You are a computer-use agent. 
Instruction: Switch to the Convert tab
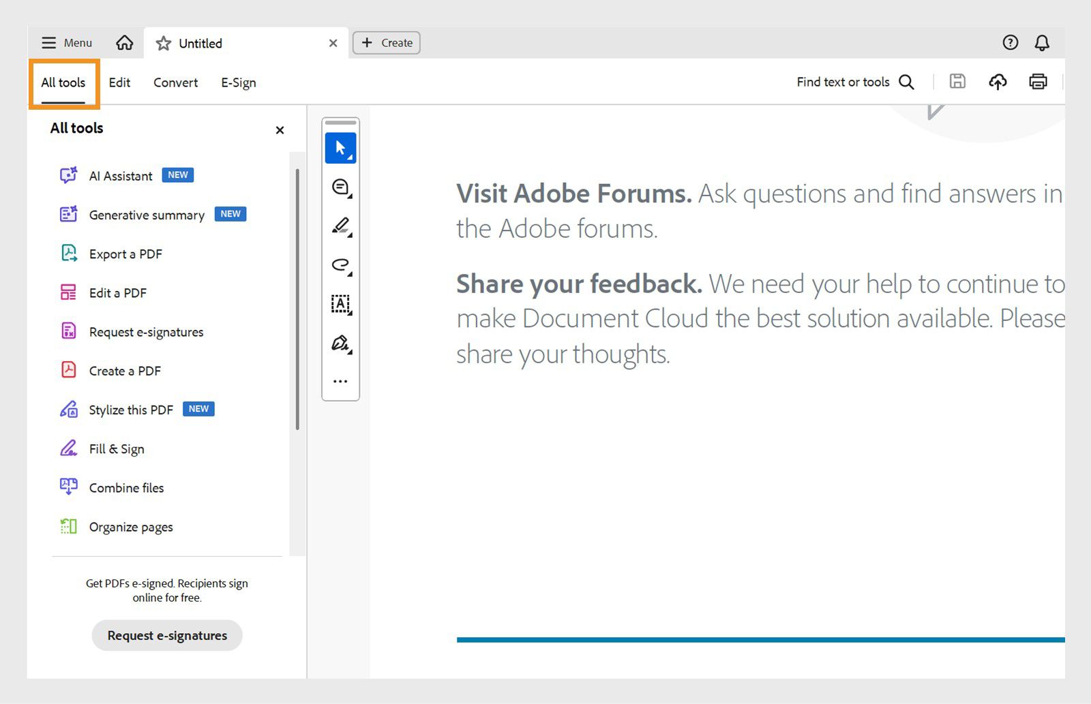175,82
